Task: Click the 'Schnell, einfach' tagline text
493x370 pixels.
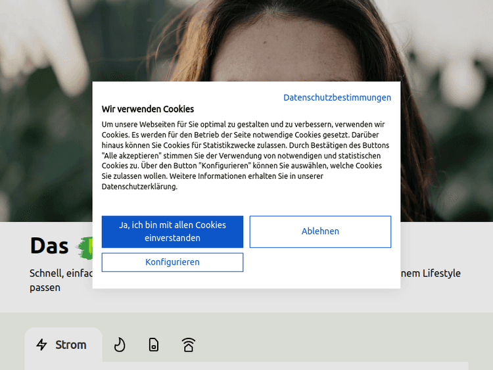Action: click(60, 273)
